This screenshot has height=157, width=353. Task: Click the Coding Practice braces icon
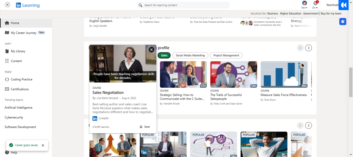pyautogui.click(x=7, y=79)
